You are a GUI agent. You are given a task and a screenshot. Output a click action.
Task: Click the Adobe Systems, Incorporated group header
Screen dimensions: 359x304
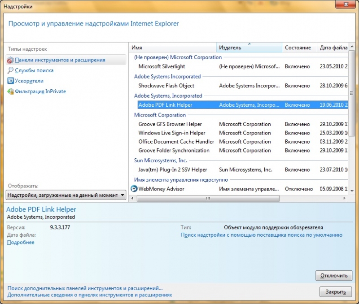(168, 96)
